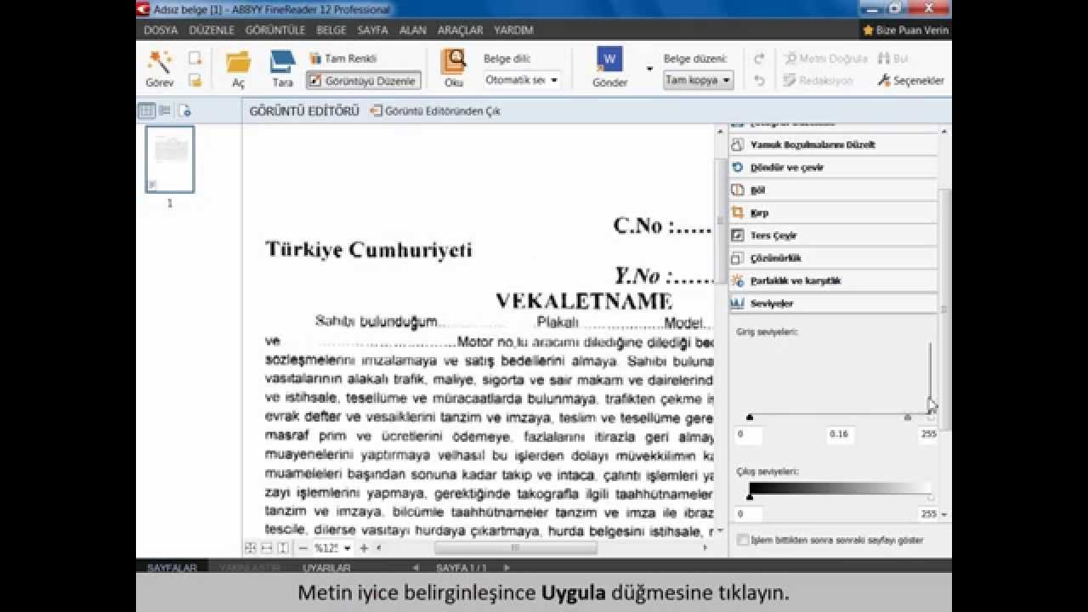Click the page properties icon in pages pane
This screenshot has height=612, width=1088.
[184, 110]
